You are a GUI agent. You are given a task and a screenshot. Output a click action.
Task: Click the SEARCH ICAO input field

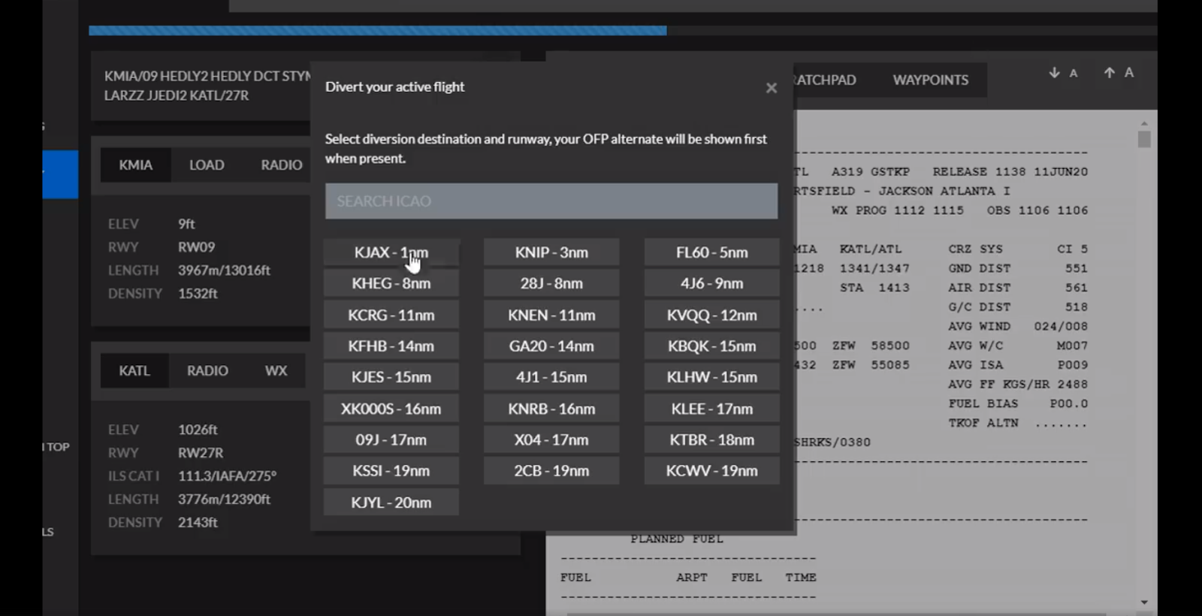pos(551,201)
